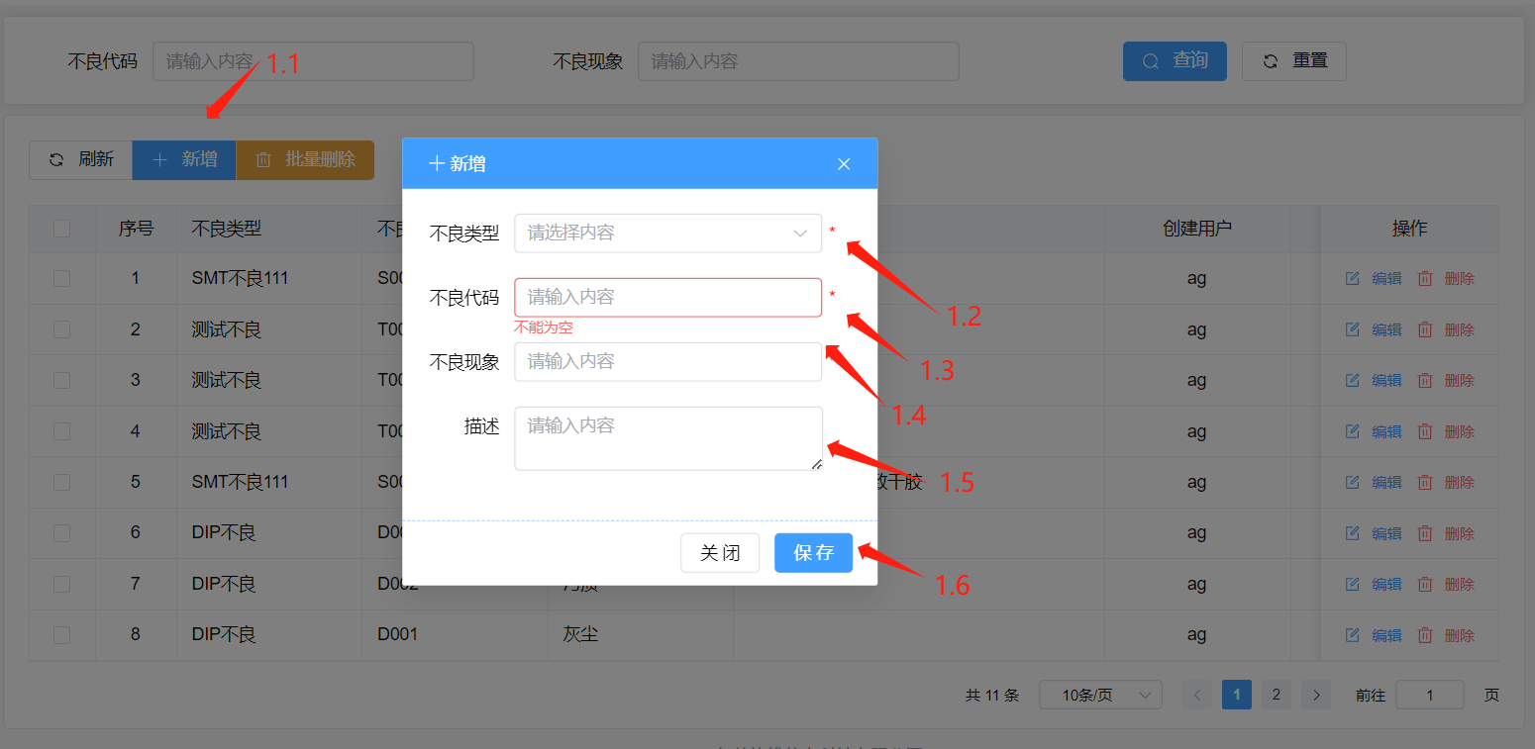Click the 关闭 close button in dialog
Image resolution: width=1535 pixels, height=749 pixels.
(720, 553)
